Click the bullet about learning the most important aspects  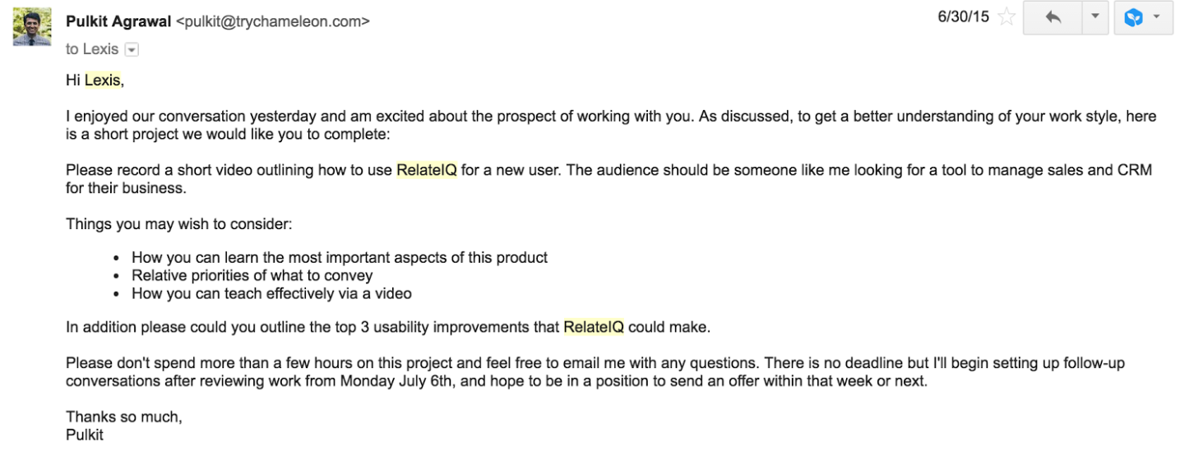pos(340,257)
